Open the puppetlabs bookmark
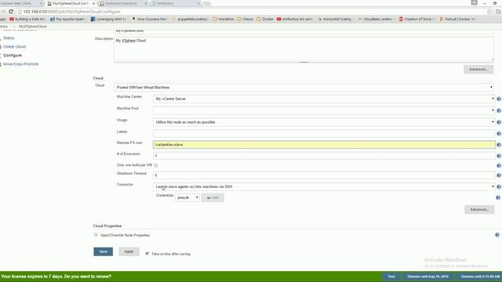Image resolution: width=502 pixels, height=282 pixels. point(190,19)
